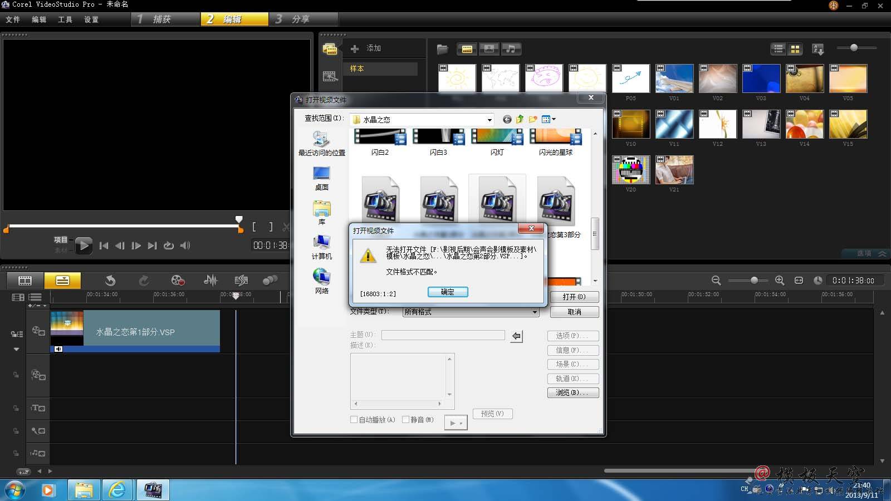Open the Media library panel icon
The height and width of the screenshot is (501, 891).
click(x=330, y=49)
